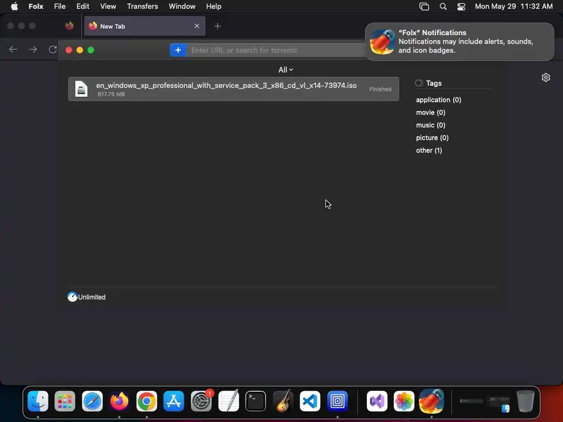Open the Help menu
The height and width of the screenshot is (422, 563).
[214, 7]
